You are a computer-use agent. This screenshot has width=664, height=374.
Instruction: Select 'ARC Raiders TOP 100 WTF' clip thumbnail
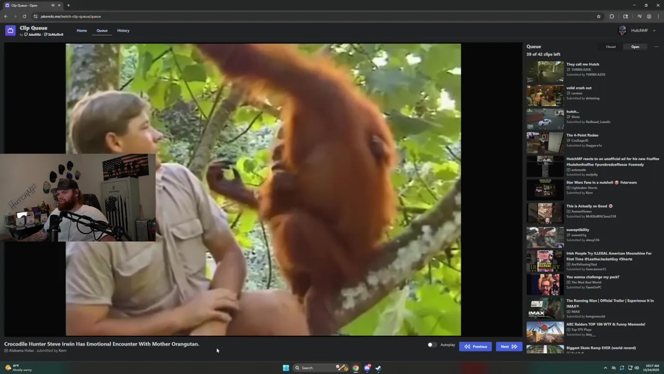(x=545, y=332)
